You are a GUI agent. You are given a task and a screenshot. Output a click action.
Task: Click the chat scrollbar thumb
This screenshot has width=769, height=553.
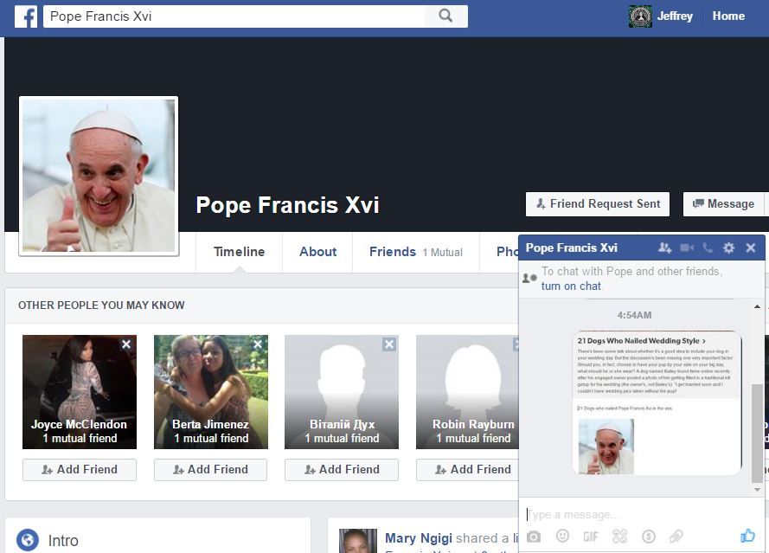point(757,434)
